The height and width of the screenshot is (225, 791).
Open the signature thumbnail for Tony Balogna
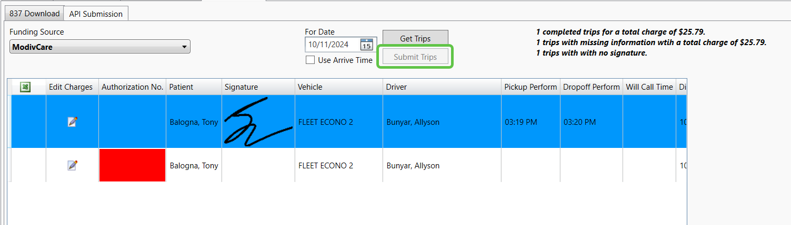click(258, 122)
